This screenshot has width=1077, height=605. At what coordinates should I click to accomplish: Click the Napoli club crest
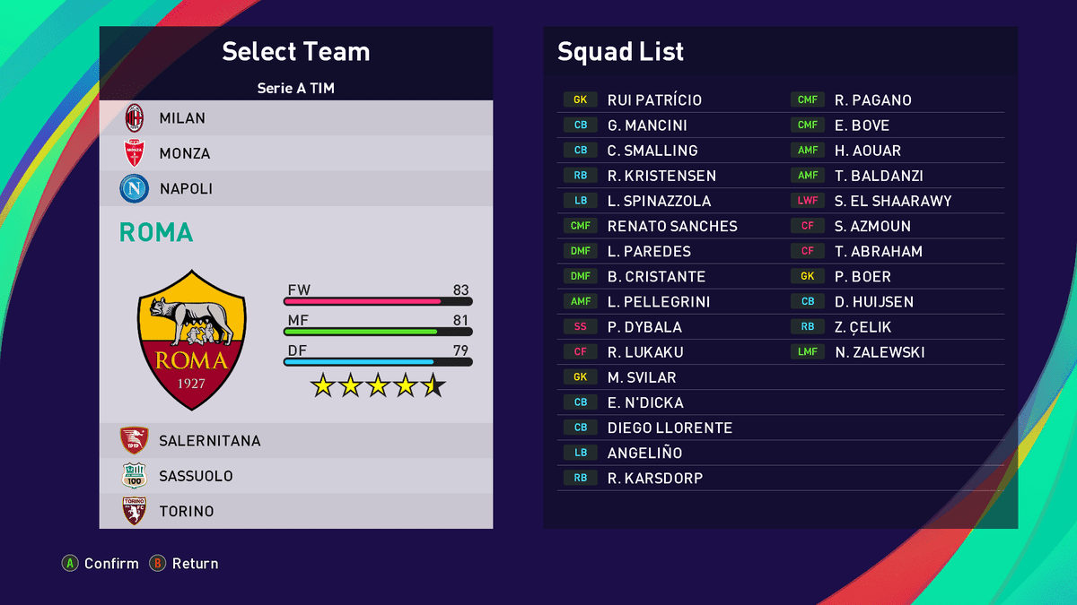pos(134,188)
